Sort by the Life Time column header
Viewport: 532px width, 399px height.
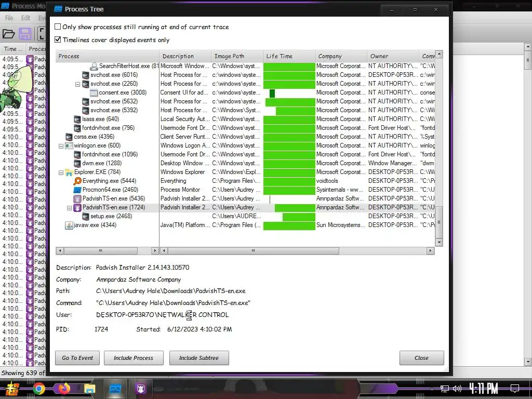[289, 56]
